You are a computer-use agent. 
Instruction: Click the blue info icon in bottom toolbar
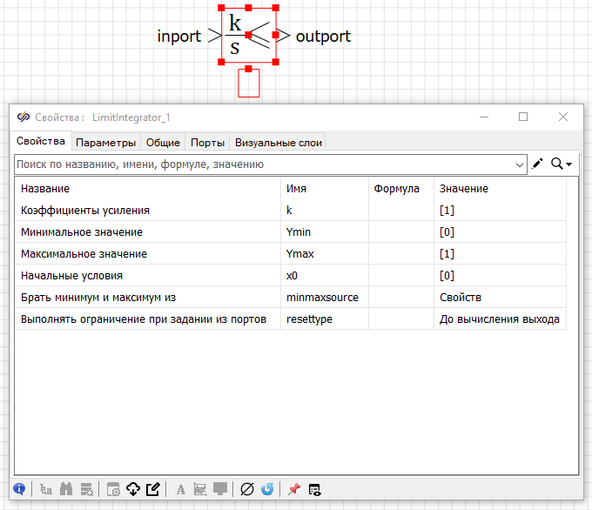click(x=19, y=489)
